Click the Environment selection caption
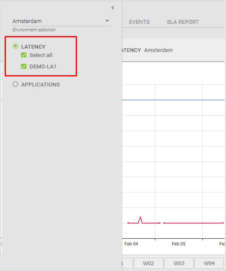Image resolution: width=226 pixels, height=271 pixels. click(34, 30)
